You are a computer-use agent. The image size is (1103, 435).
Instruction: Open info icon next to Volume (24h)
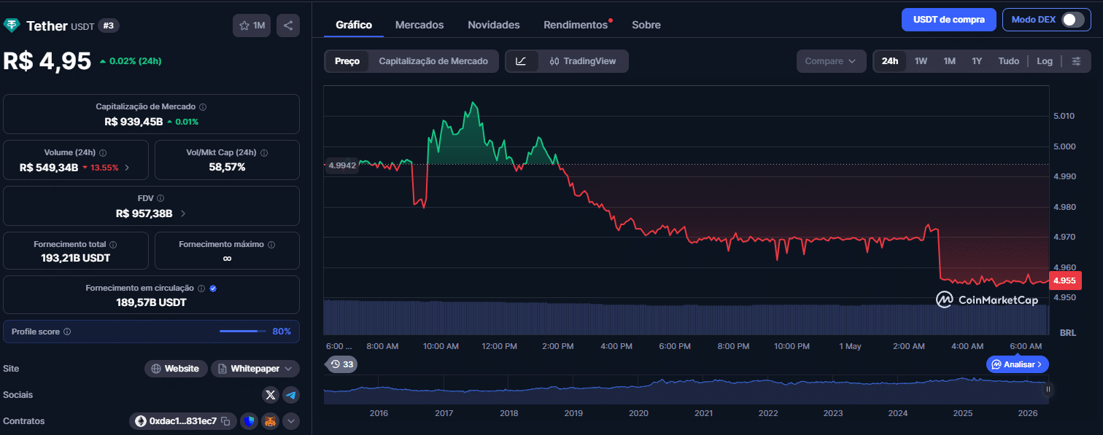pos(103,153)
